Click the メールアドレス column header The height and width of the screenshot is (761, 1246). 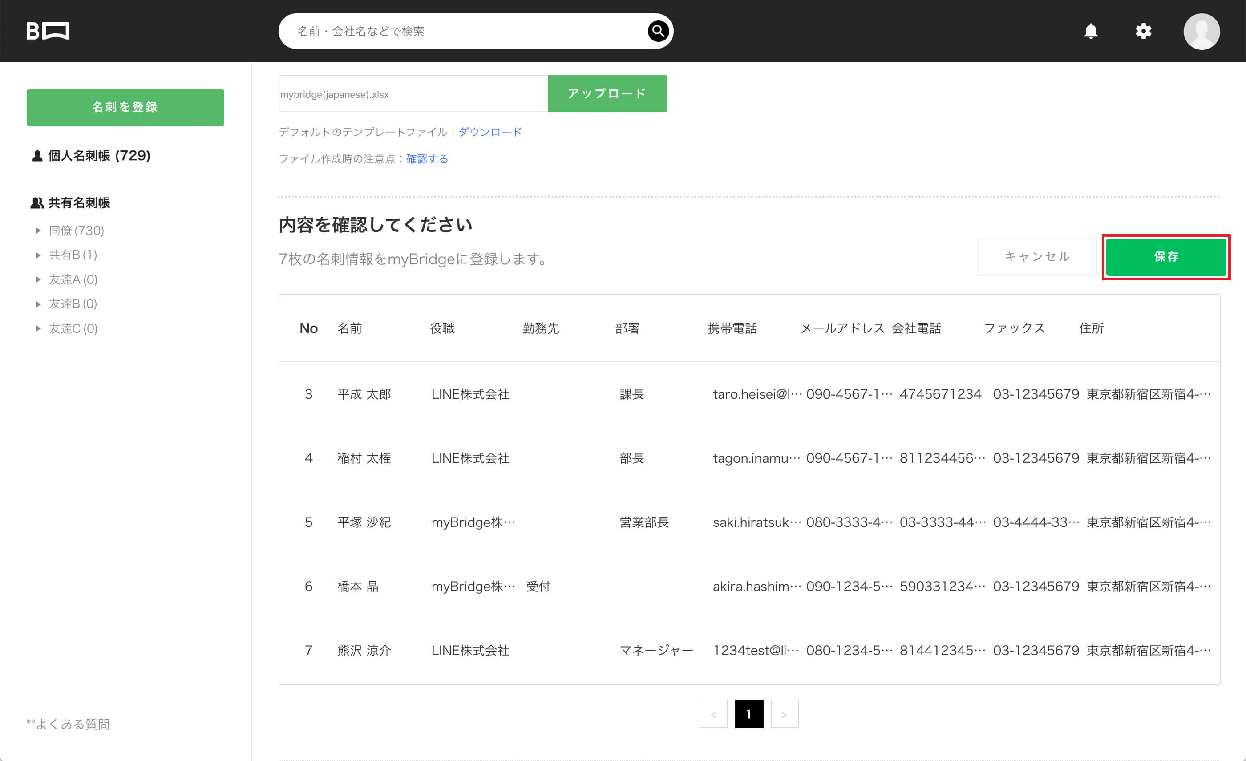click(842, 328)
